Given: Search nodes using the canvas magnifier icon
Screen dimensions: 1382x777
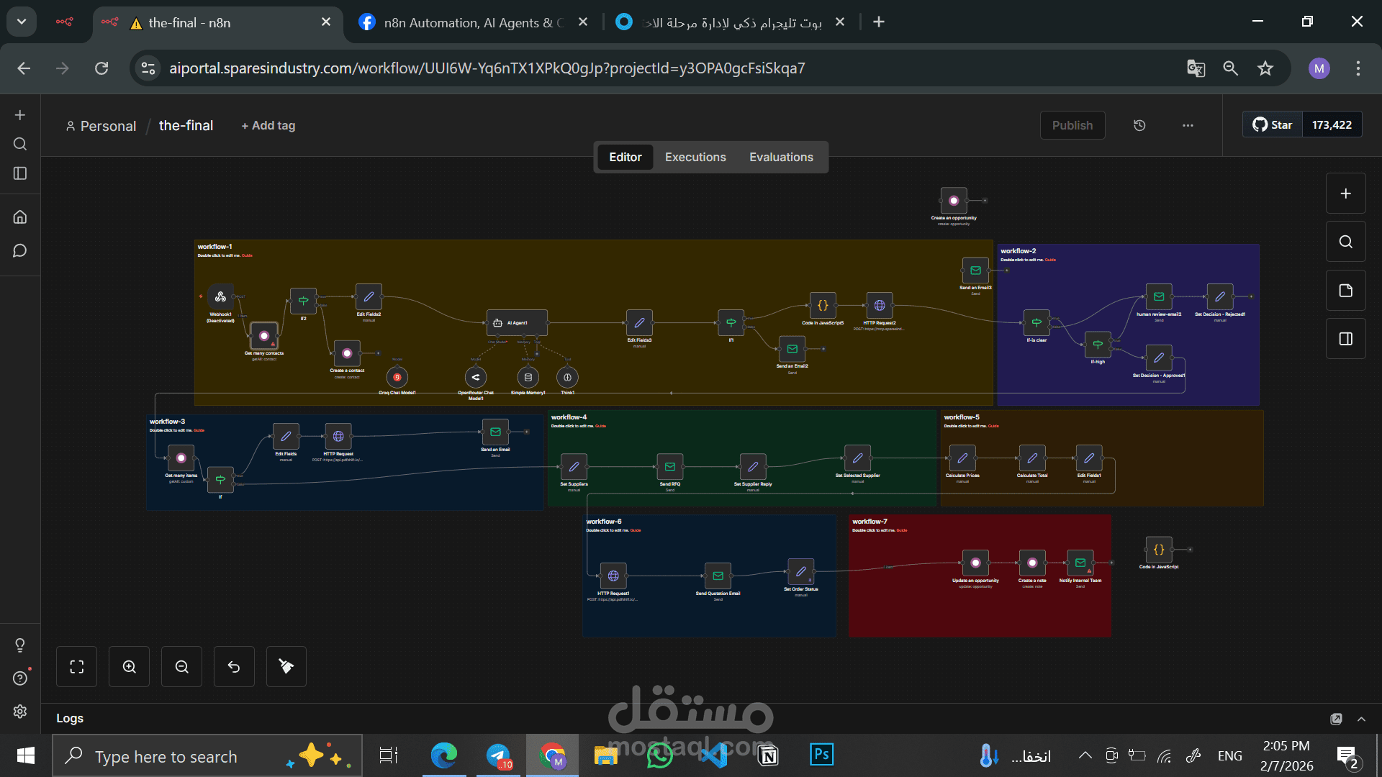Looking at the screenshot, I should coord(1345,242).
